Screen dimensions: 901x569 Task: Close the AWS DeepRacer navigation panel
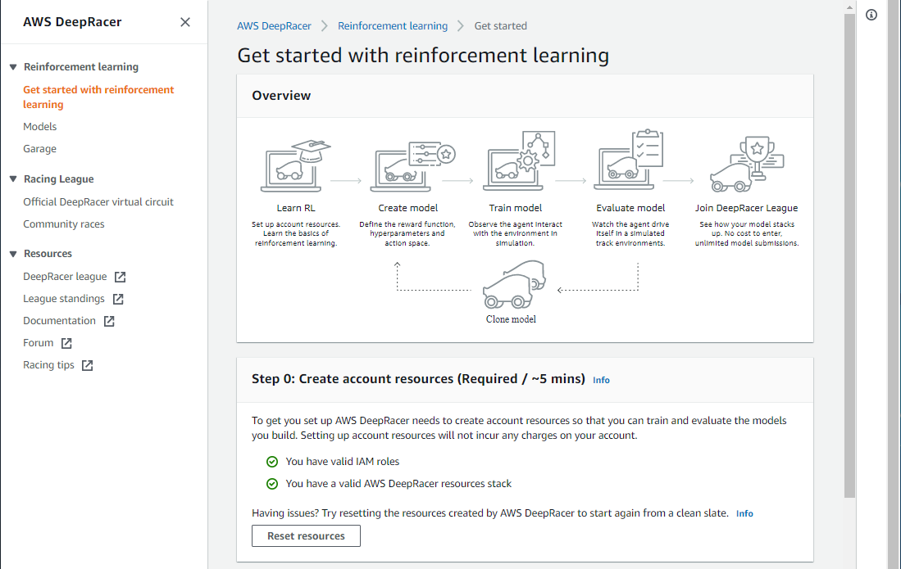click(185, 22)
